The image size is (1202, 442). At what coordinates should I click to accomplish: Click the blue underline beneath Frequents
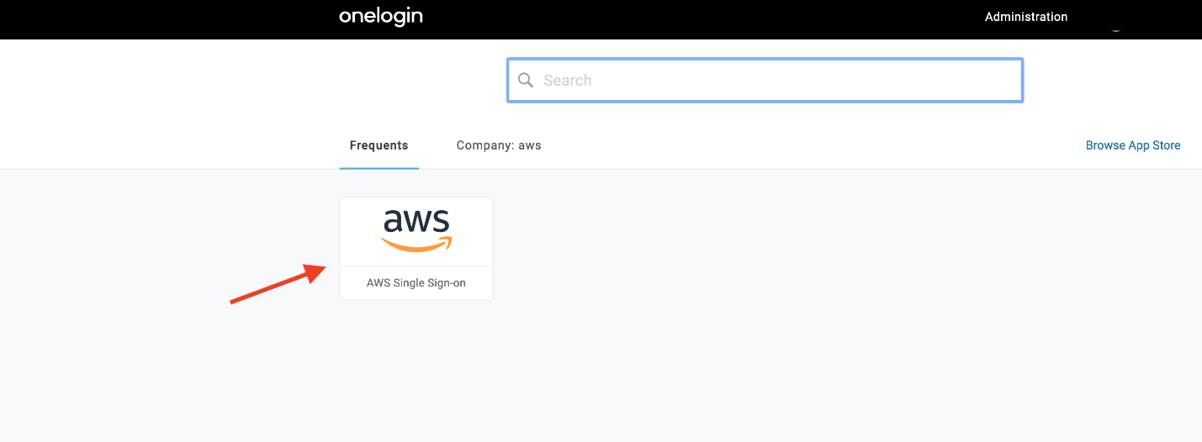379,168
